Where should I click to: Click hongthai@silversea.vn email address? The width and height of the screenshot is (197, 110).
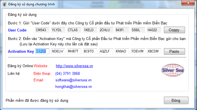tap(74, 87)
